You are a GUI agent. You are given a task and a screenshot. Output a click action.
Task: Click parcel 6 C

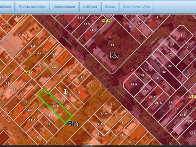pos(60,74)
